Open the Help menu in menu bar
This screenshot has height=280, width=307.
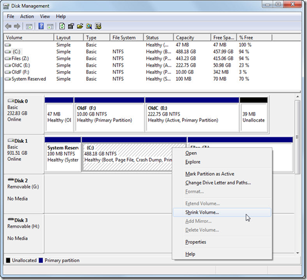[61, 17]
